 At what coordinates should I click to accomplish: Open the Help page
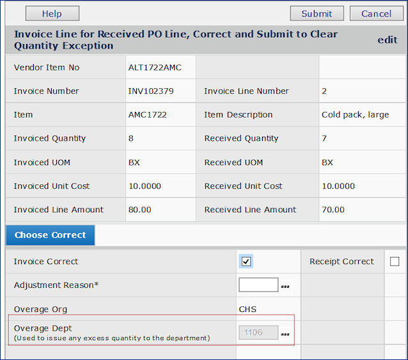click(x=52, y=13)
